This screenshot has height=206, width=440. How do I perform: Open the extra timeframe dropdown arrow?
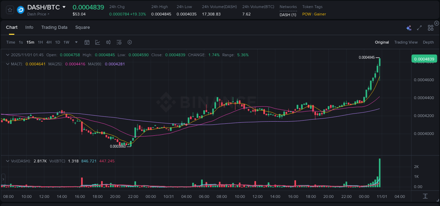point(76,42)
